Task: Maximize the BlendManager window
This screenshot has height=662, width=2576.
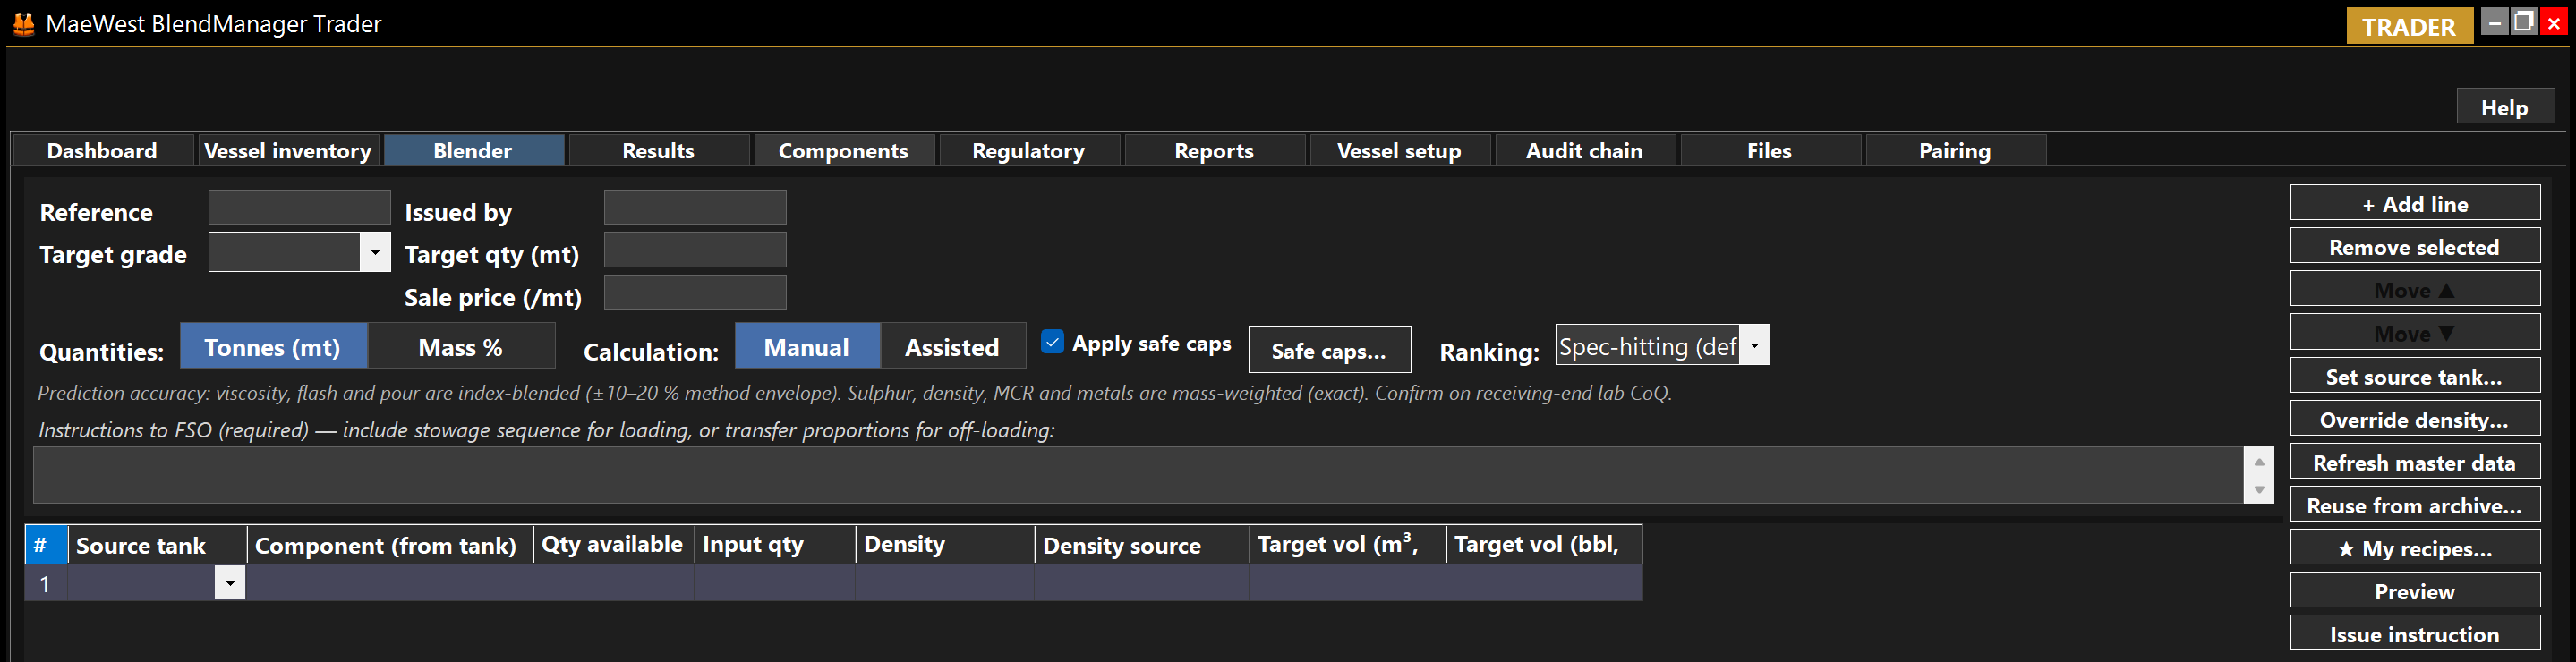Action: tap(2524, 22)
